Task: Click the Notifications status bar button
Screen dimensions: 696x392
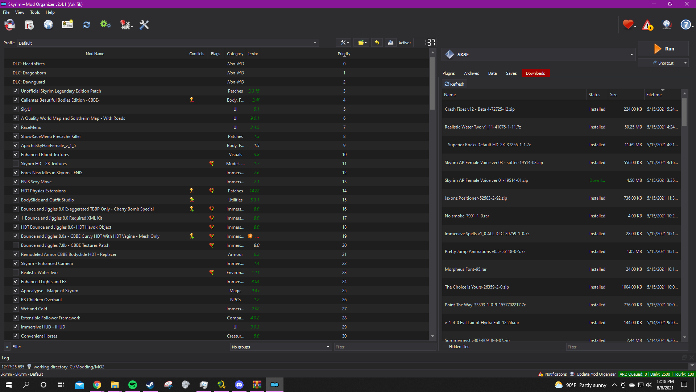Action: (x=552, y=374)
